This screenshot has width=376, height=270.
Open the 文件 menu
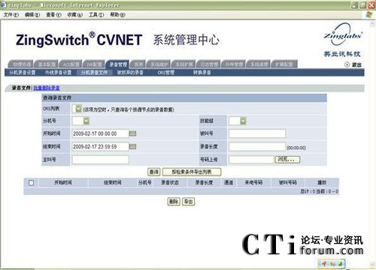click(11, 15)
